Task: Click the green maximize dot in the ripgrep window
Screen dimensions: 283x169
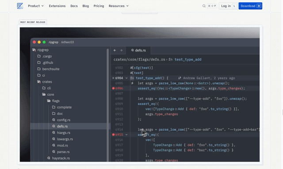Action: pyautogui.click(x=44, y=42)
